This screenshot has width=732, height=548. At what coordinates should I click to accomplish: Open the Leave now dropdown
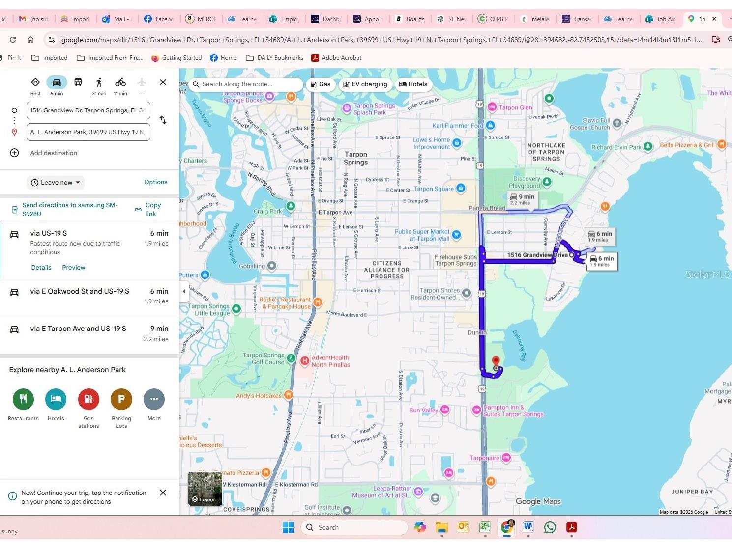point(56,183)
